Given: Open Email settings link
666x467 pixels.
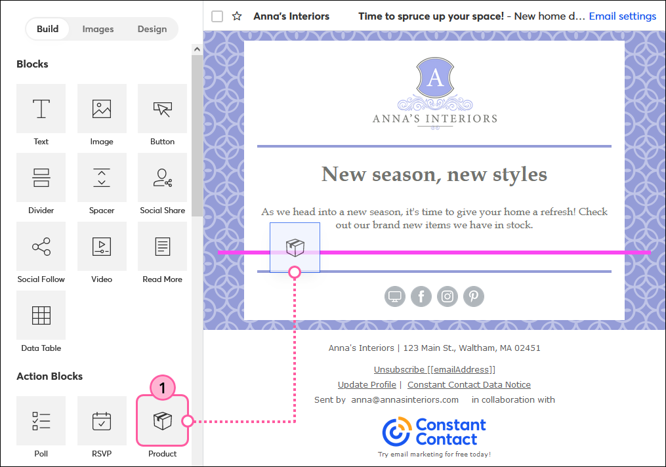Looking at the screenshot, I should 622,16.
